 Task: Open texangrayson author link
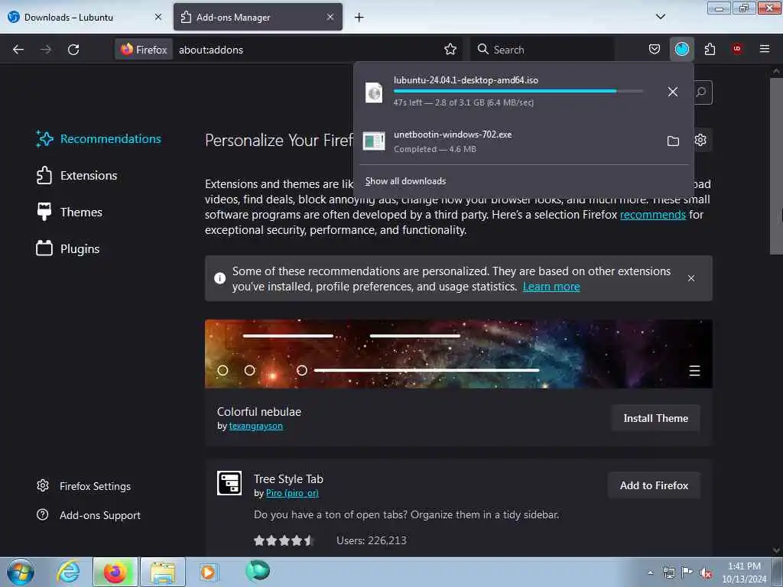click(x=255, y=426)
